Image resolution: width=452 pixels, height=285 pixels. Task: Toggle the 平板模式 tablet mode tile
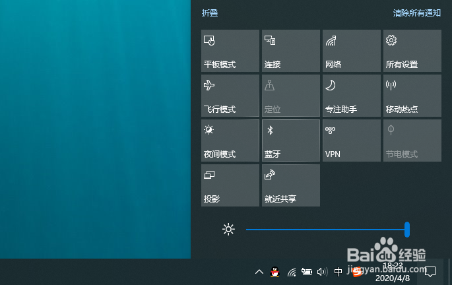coord(230,51)
